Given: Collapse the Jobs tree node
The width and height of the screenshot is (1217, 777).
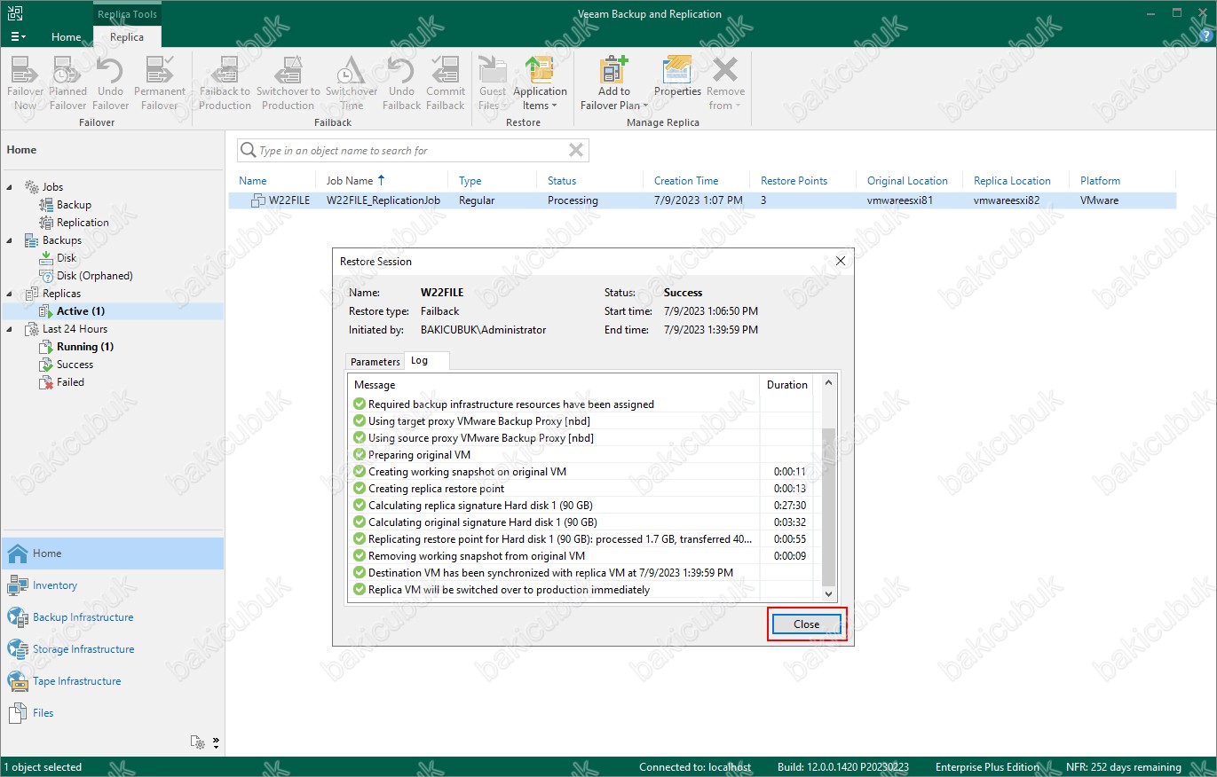Looking at the screenshot, I should [11, 187].
